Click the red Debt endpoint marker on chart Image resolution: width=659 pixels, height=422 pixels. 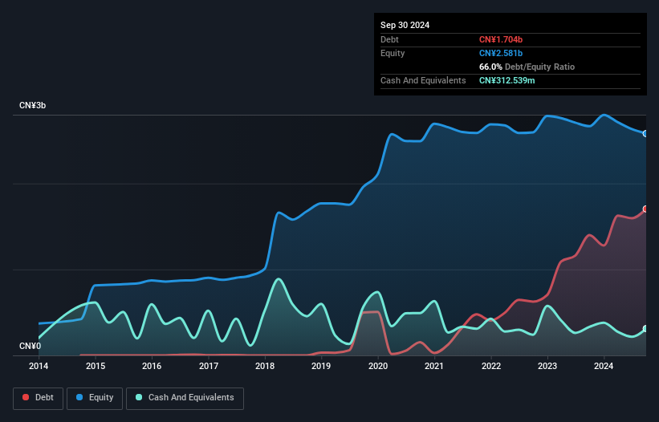point(645,209)
